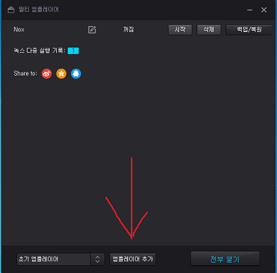
Task: Delete the Nox instance with 삭제 button
Action: pyautogui.click(x=209, y=29)
